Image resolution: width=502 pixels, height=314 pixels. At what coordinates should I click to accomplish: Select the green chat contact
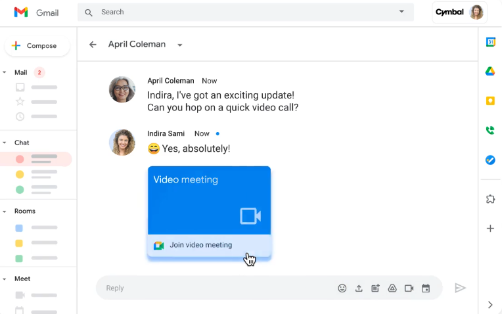36,189
